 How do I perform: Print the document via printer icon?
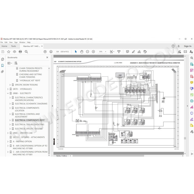tap(20, 52)
